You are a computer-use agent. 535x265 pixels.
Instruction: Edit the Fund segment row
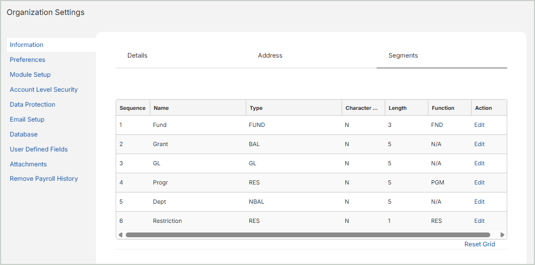[x=479, y=125]
